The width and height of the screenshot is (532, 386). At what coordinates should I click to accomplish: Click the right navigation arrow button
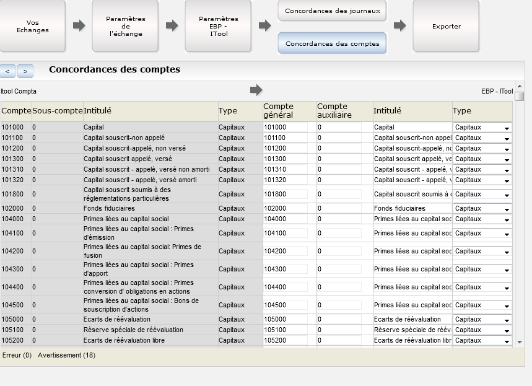[x=25, y=71]
